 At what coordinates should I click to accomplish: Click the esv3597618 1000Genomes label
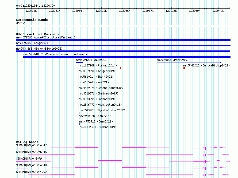[x=55, y=54]
